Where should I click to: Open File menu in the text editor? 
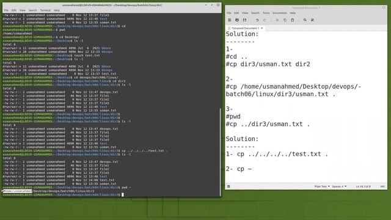228,13
